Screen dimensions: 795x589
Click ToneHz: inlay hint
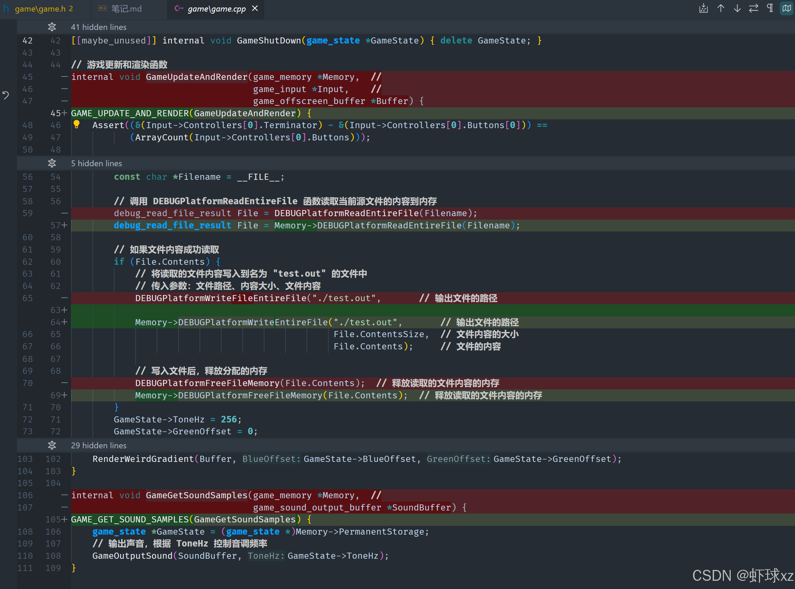coord(266,556)
